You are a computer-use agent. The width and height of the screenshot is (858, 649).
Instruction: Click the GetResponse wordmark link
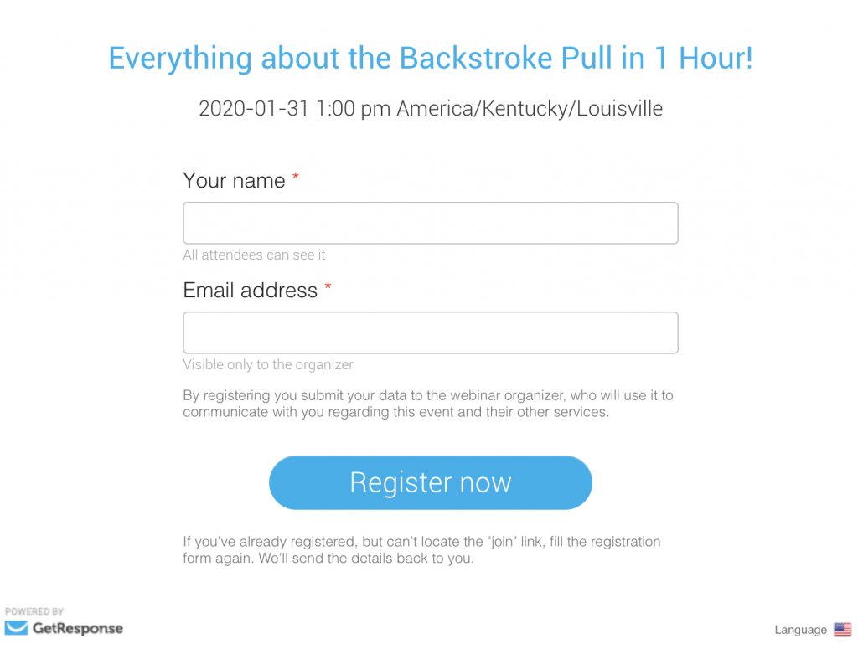[x=77, y=628]
